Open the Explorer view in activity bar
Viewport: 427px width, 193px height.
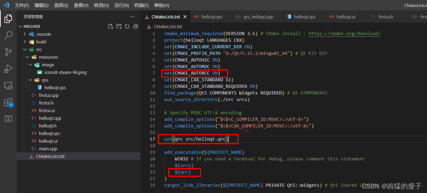click(8, 19)
